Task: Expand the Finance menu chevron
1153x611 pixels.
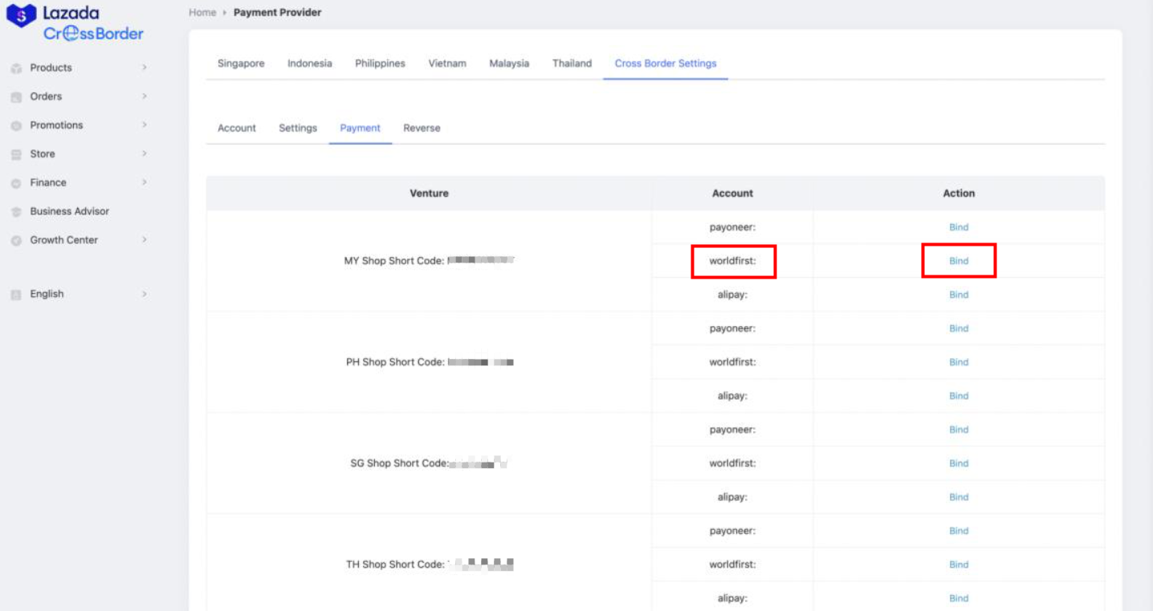Action: pyautogui.click(x=145, y=183)
